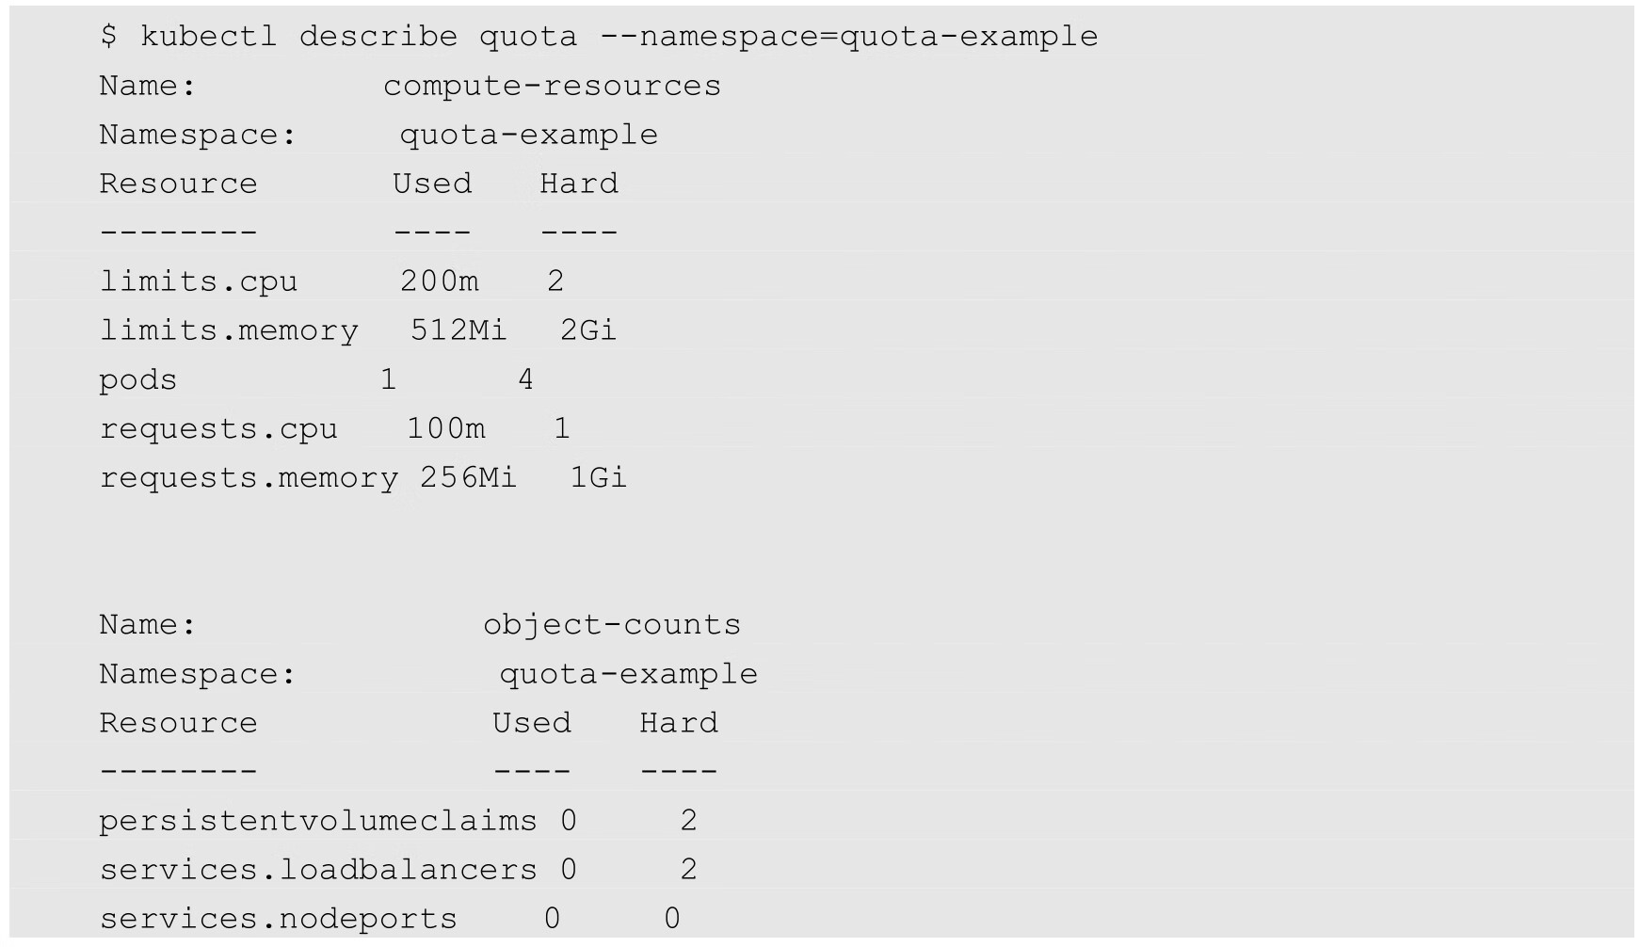Click the services.loadbalancers resource label

pos(318,870)
